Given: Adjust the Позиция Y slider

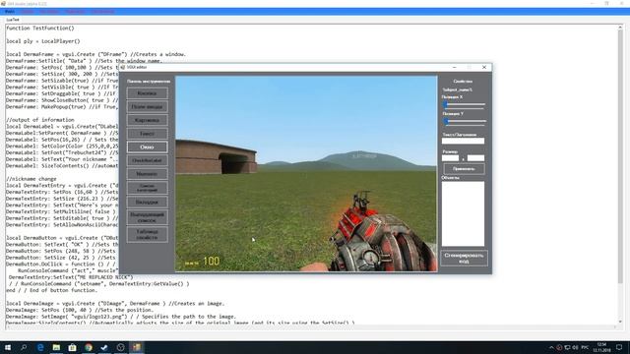Looking at the screenshot, I should tap(465, 121).
